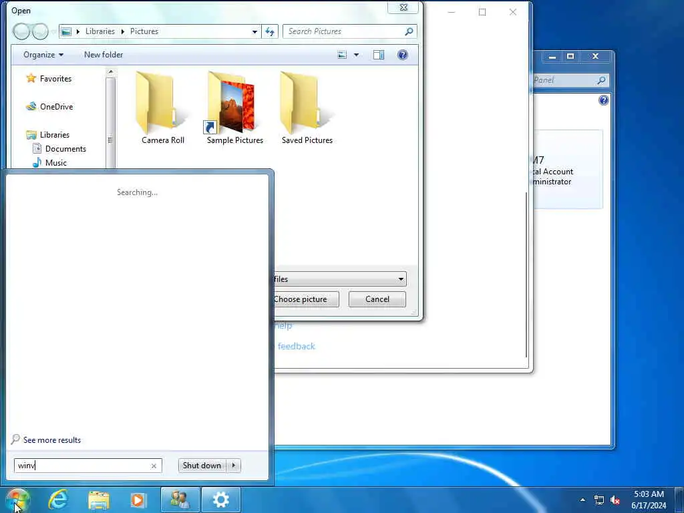
Task: Switch to Settings gear taskbar window
Action: [x=220, y=500]
